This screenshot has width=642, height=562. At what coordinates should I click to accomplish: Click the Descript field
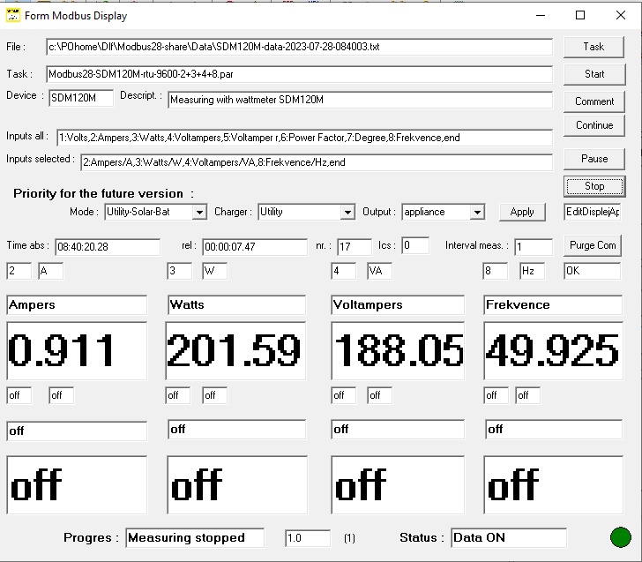(x=361, y=100)
